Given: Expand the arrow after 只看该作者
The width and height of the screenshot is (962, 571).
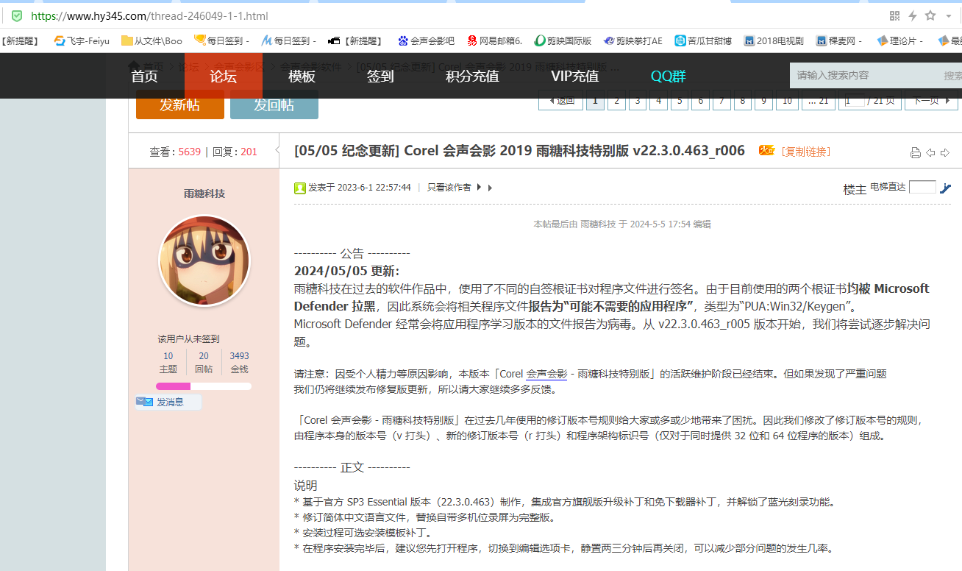Looking at the screenshot, I should [480, 188].
